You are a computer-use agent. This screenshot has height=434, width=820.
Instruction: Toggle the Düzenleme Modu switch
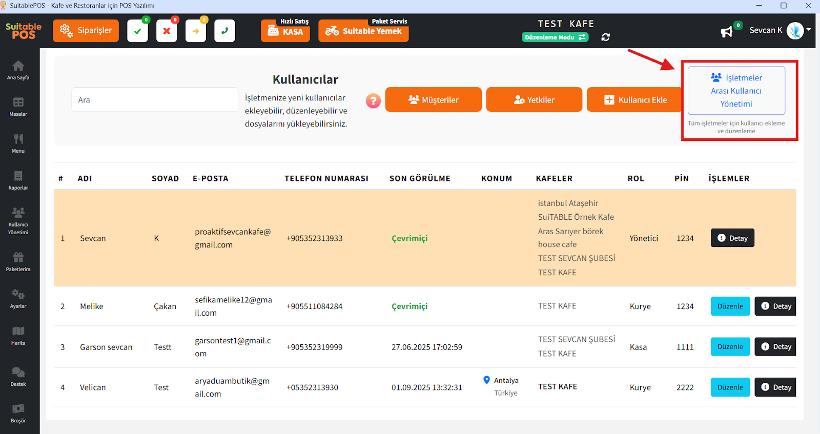(555, 37)
